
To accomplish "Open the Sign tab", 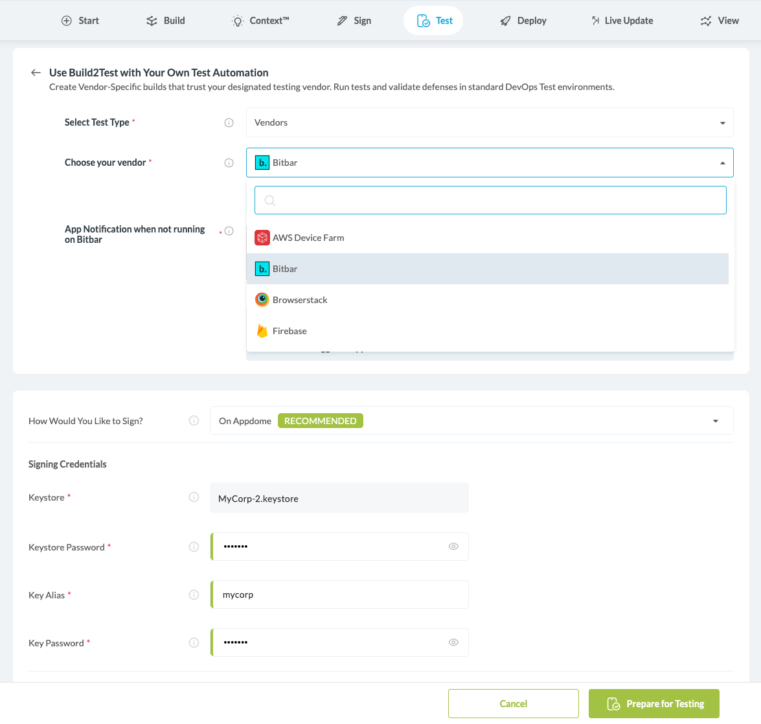I will coord(354,20).
